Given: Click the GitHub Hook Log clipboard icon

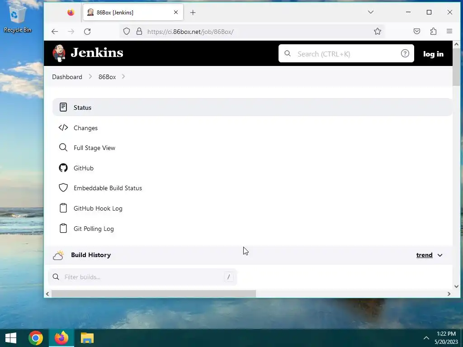Looking at the screenshot, I should click(63, 208).
